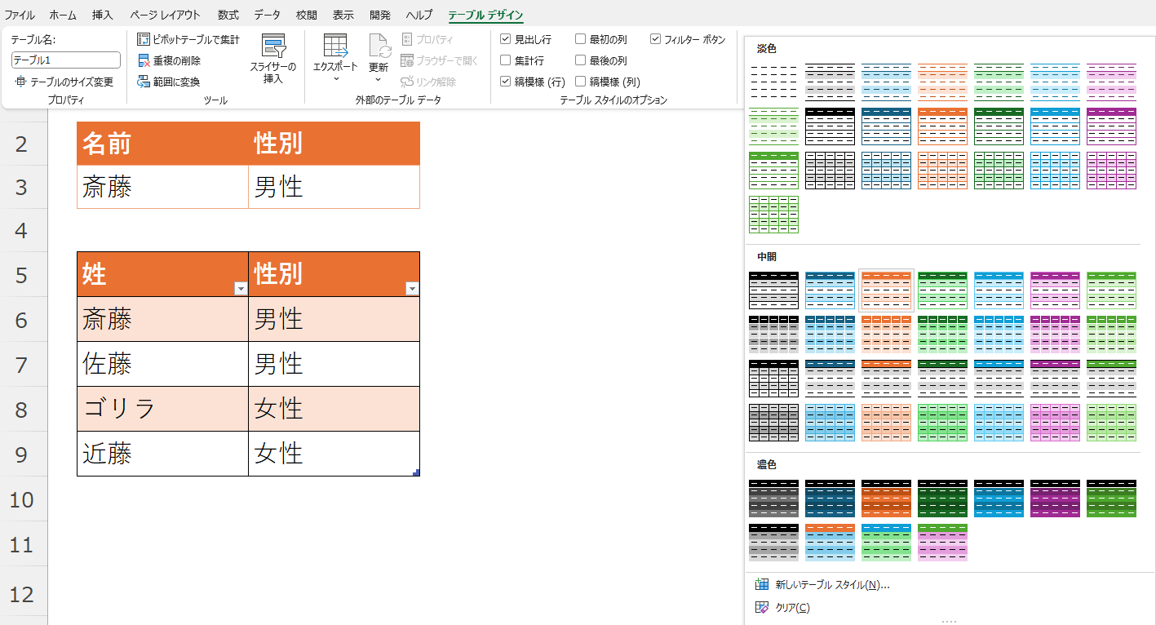Click Summarize with PivotTable icon
Screen dimensions: 1156x625
tap(144, 39)
